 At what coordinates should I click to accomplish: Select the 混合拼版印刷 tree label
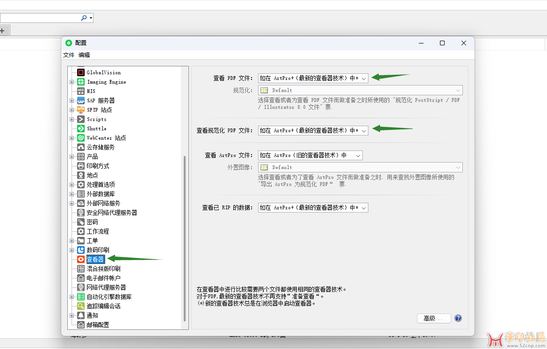click(104, 269)
